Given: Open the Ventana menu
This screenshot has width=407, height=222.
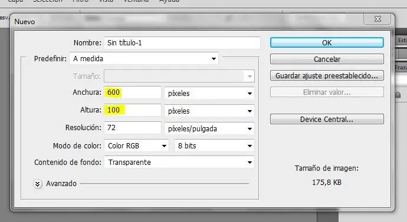Looking at the screenshot, I should (x=136, y=1).
